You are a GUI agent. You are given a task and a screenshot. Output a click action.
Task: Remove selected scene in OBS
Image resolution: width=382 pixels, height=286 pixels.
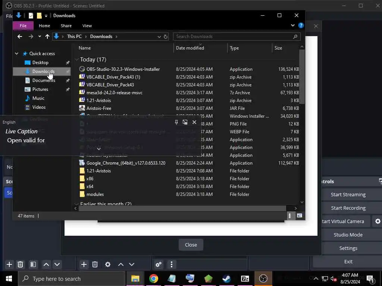click(x=21, y=264)
